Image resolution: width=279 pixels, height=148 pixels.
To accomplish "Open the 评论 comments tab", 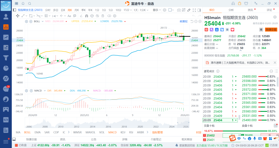I will pos(269,10).
